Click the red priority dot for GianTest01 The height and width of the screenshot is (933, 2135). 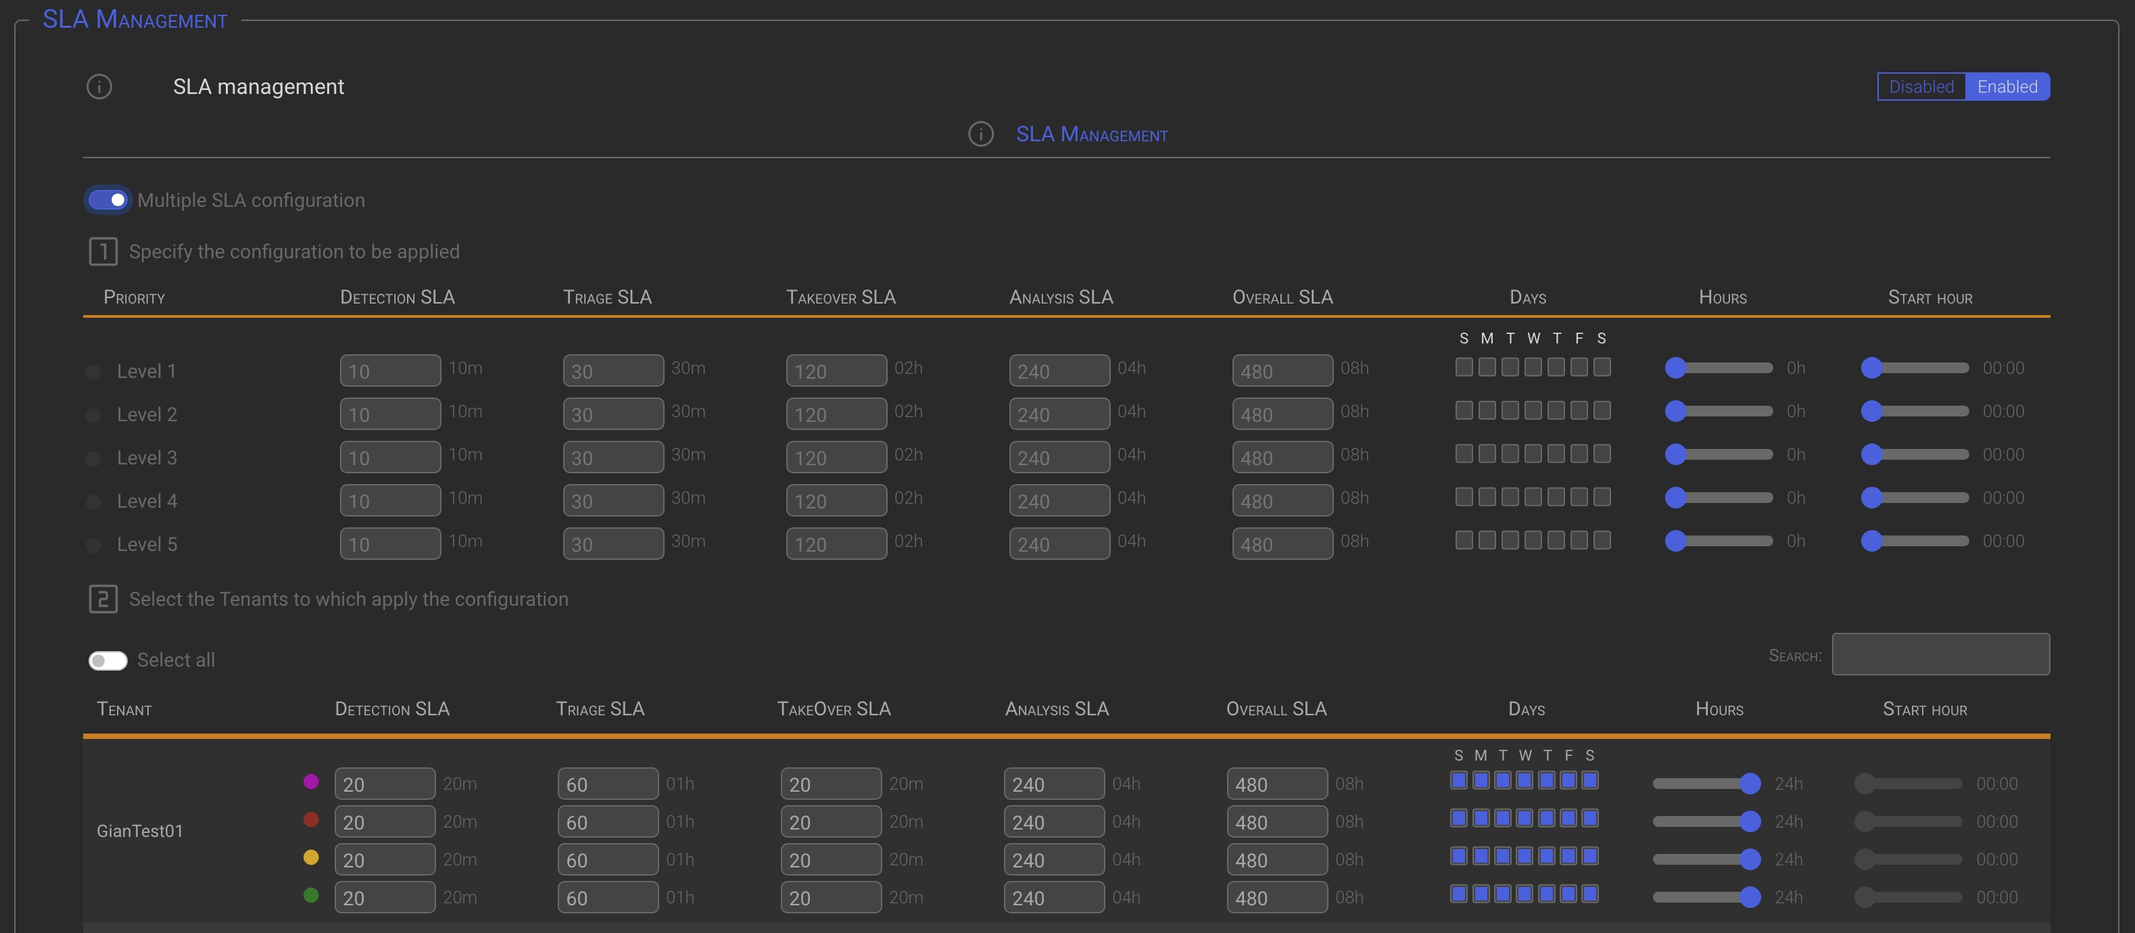(x=311, y=819)
